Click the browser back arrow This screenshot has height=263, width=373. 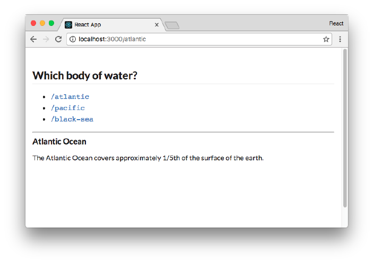[33, 39]
